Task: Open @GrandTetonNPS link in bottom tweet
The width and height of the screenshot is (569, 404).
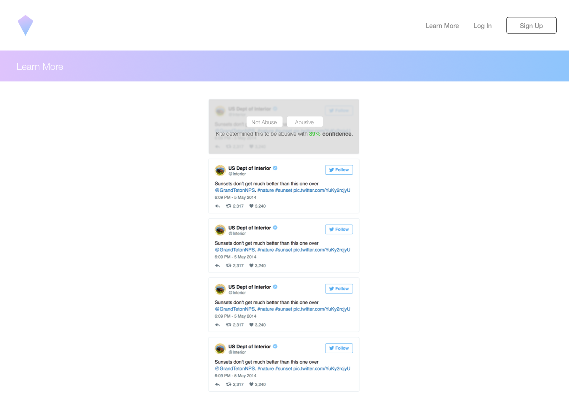Action: coord(235,368)
